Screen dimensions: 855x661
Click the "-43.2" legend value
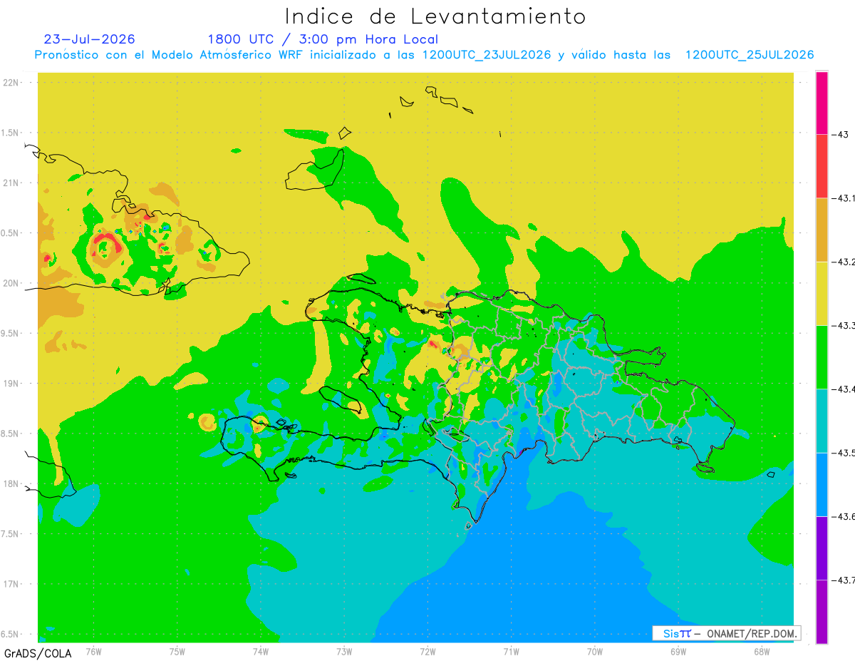coord(844,262)
